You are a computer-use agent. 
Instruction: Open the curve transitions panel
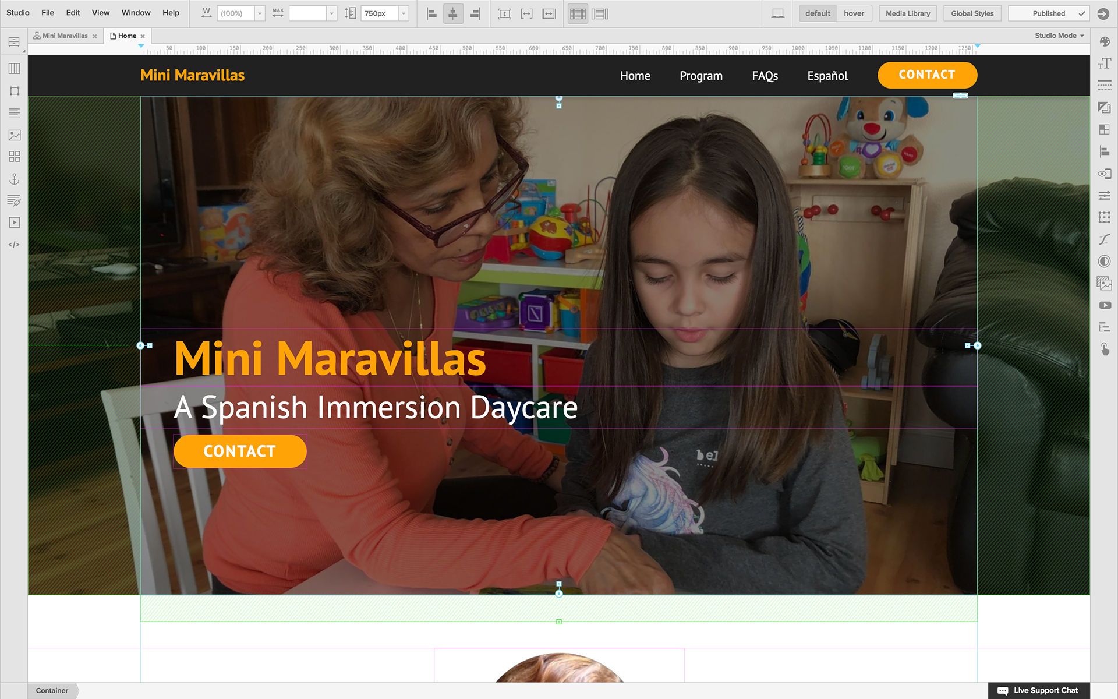[1105, 239]
